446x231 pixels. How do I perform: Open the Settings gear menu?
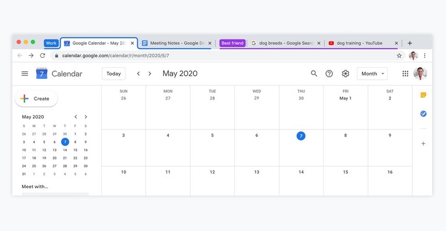(x=345, y=73)
